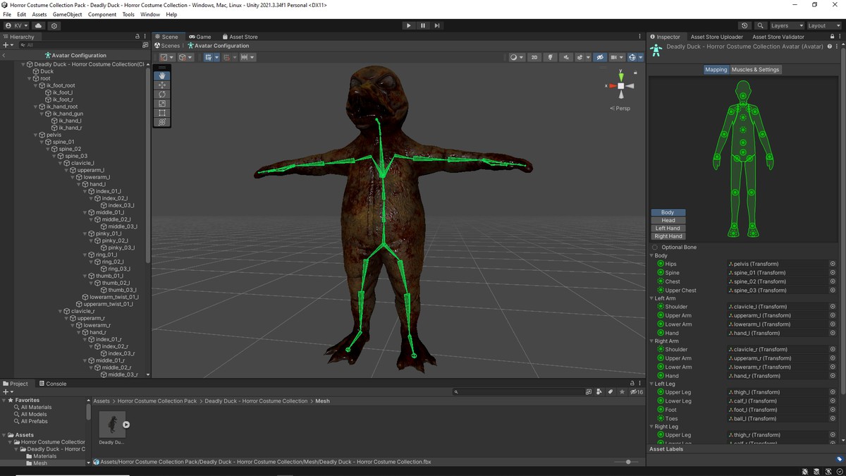Screen dimensions: 846x476
Task: Select the Scale tool in scene overlay
Action: (162, 104)
